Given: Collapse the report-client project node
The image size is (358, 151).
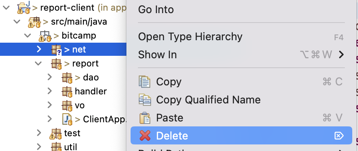Looking at the screenshot, I should [x=6, y=7].
